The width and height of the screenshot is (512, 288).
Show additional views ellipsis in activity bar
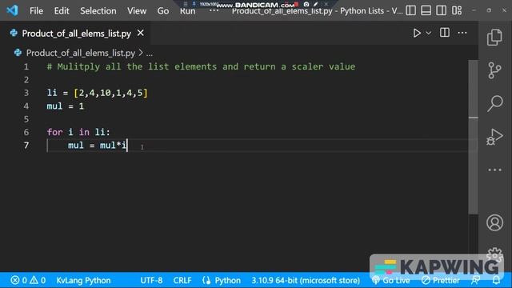[x=494, y=170]
